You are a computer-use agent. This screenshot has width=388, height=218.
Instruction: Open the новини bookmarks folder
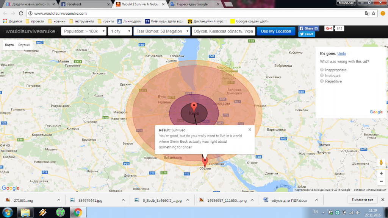pos(57,21)
